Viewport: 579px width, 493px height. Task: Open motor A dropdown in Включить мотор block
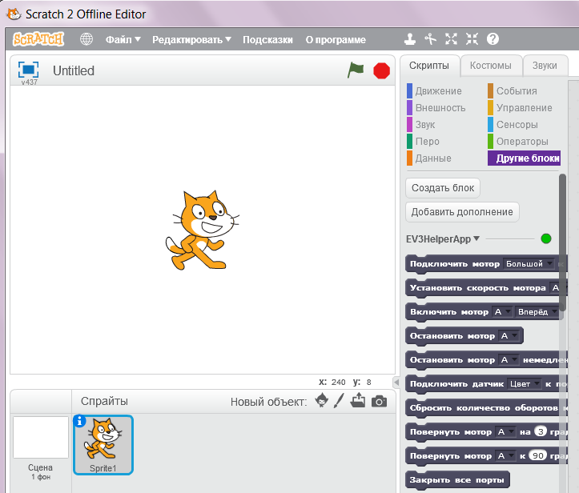[x=502, y=312]
